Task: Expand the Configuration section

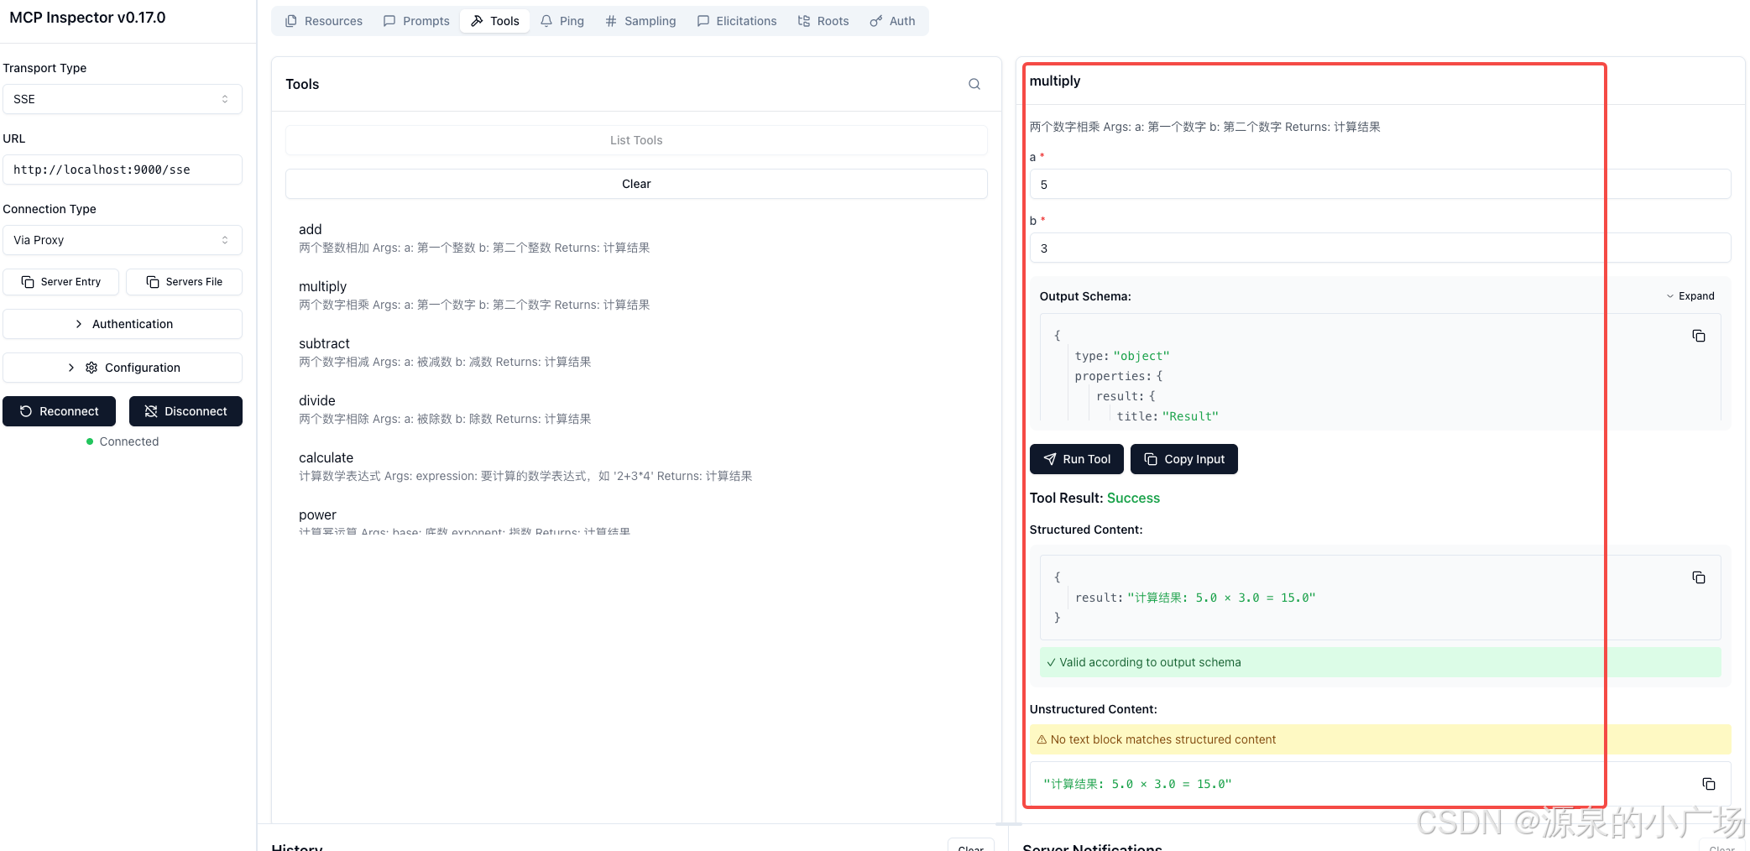Action: (x=122, y=368)
